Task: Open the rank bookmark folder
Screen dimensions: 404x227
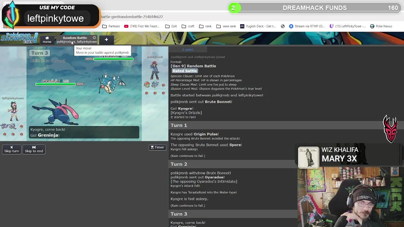Action: click(205, 26)
